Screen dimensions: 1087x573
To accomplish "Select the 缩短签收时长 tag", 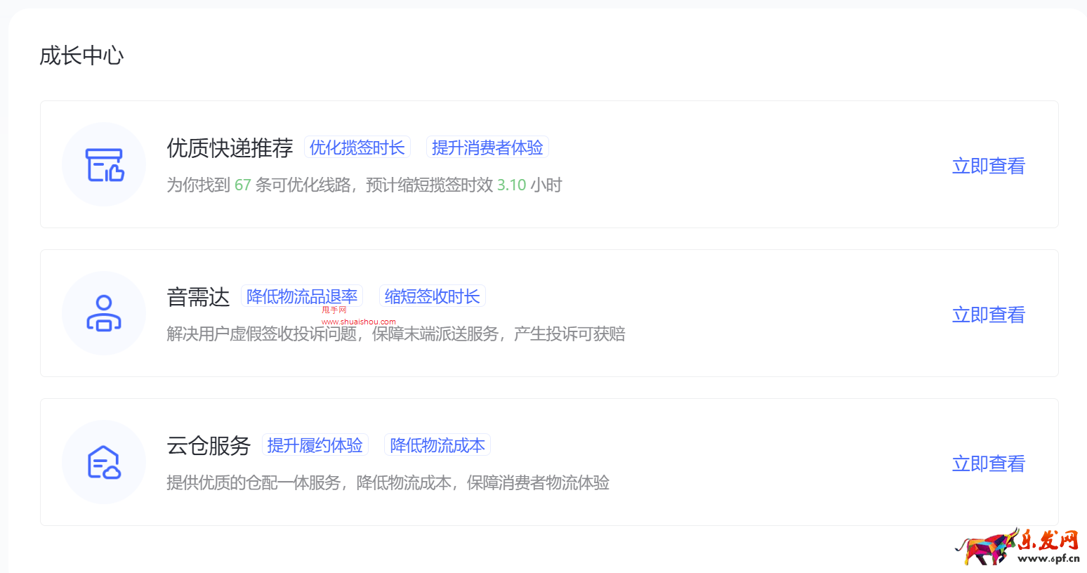I will pyautogui.click(x=432, y=296).
